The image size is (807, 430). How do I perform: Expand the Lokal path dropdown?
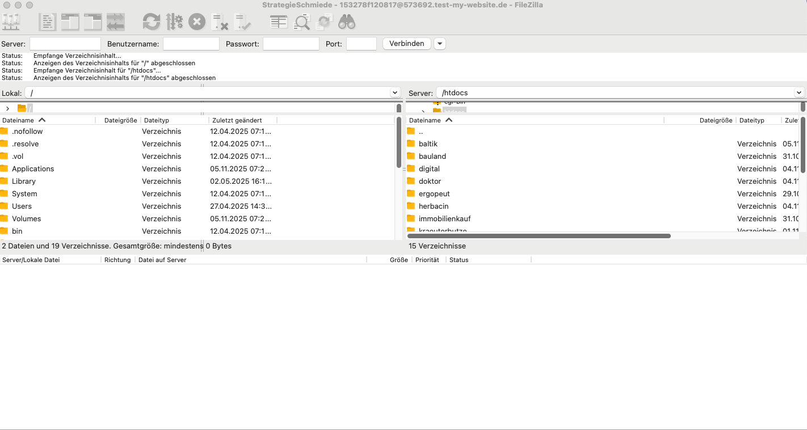point(395,92)
